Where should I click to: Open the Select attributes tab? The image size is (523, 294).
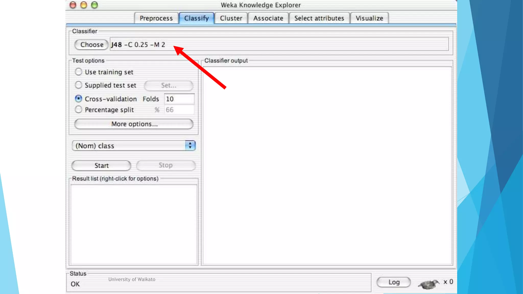(319, 18)
